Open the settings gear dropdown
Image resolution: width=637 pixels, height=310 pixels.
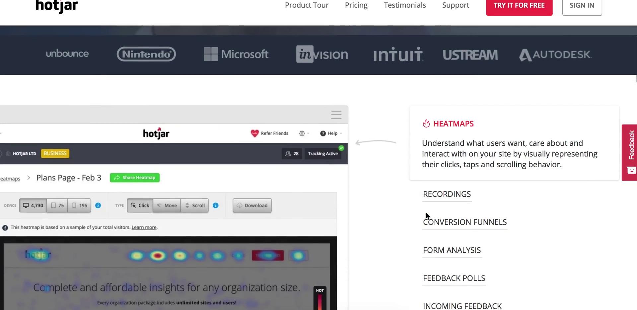click(304, 133)
